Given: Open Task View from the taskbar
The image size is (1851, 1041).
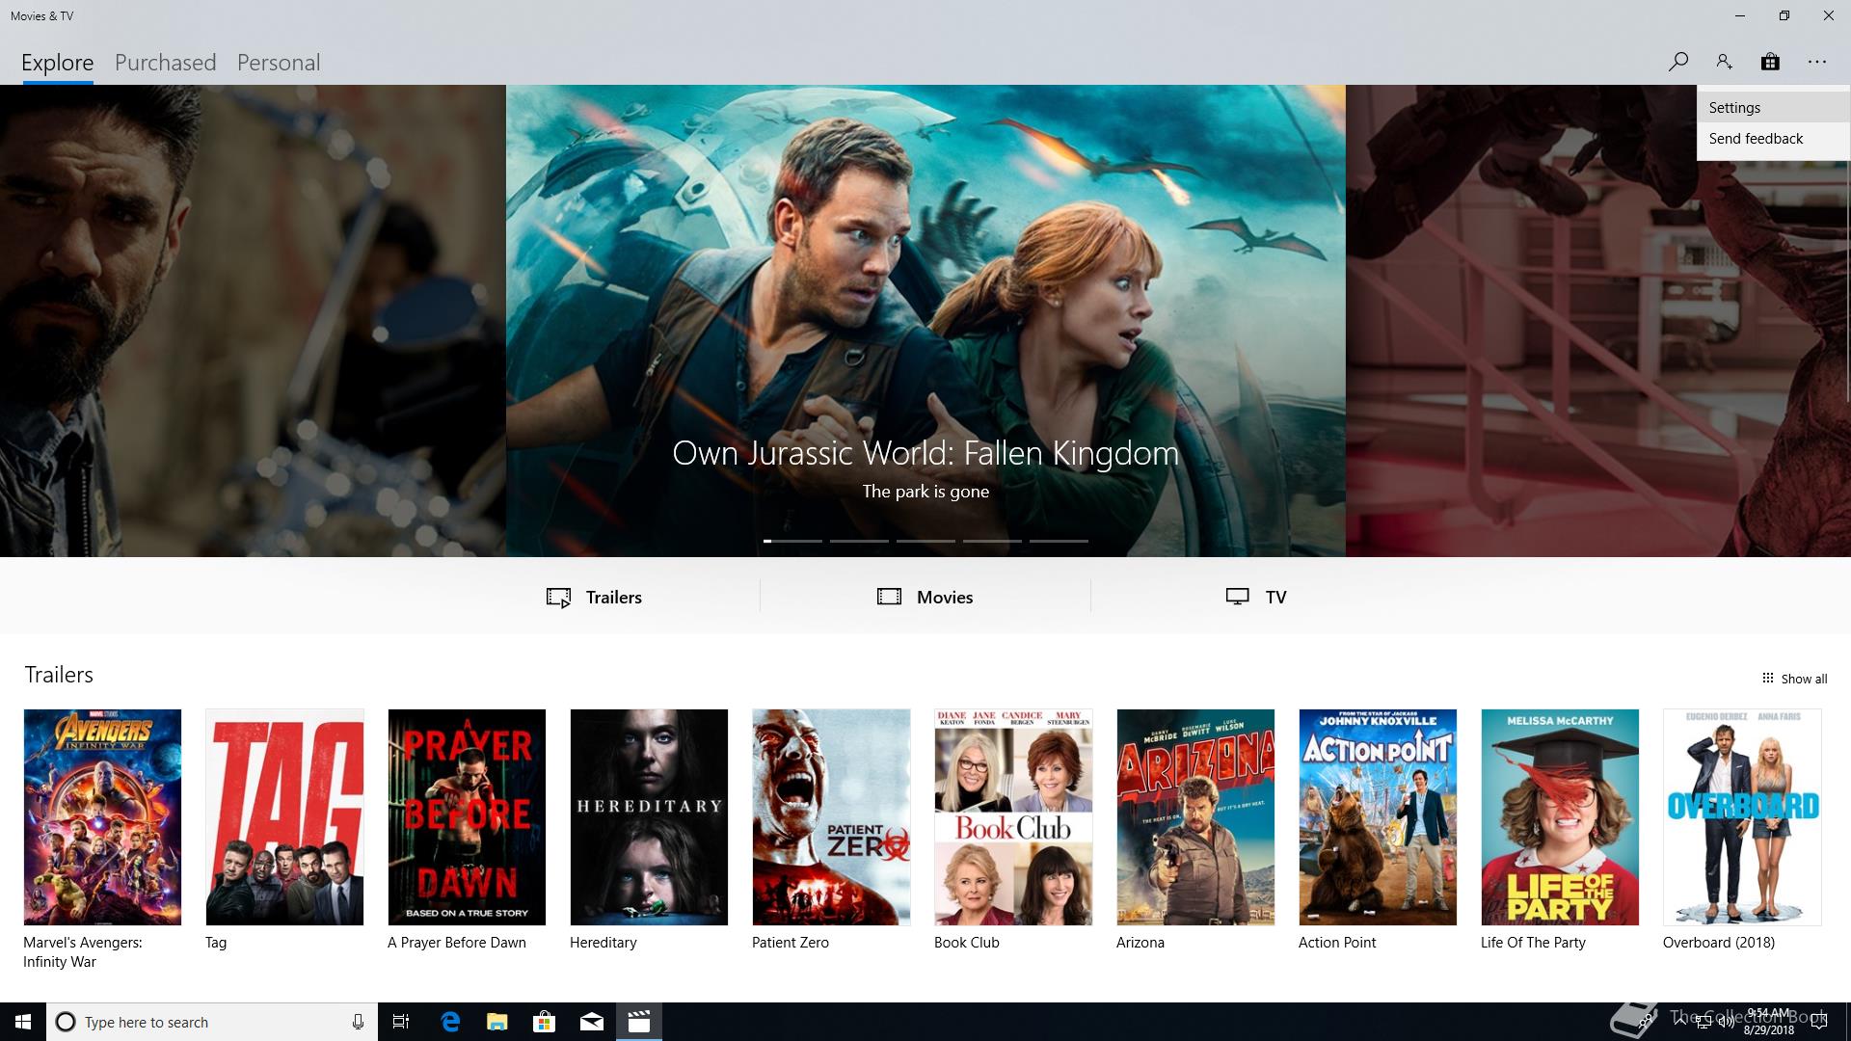Looking at the screenshot, I should point(401,1022).
